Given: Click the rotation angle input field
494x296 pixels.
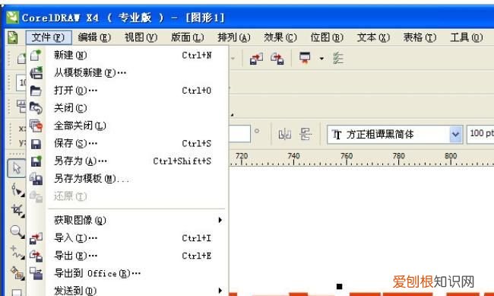Looking at the screenshot, I should [x=239, y=134].
